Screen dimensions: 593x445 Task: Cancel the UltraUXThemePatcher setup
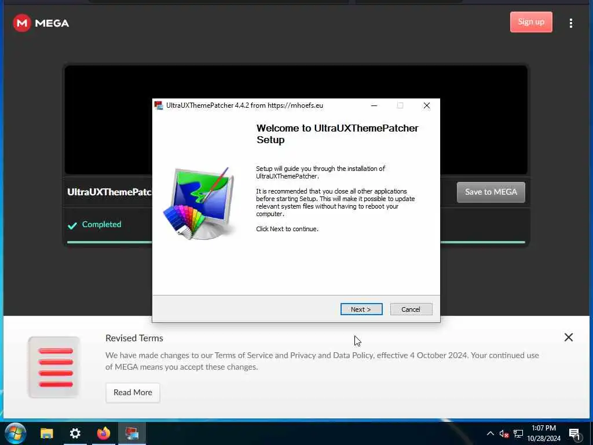point(411,309)
